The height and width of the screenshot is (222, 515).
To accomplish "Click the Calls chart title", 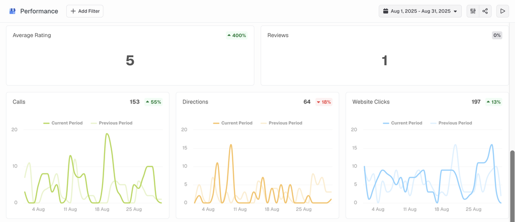I will pos(19,102).
